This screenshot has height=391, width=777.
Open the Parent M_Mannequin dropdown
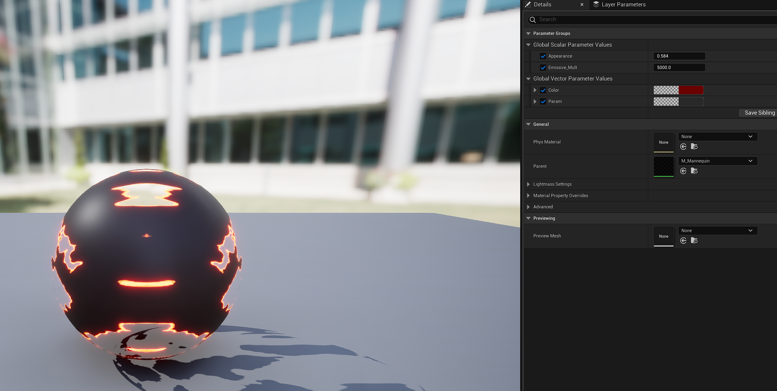click(x=717, y=161)
